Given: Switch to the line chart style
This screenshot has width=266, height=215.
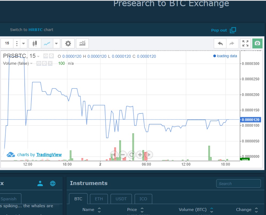Looking at the screenshot, I should tap(47, 43).
